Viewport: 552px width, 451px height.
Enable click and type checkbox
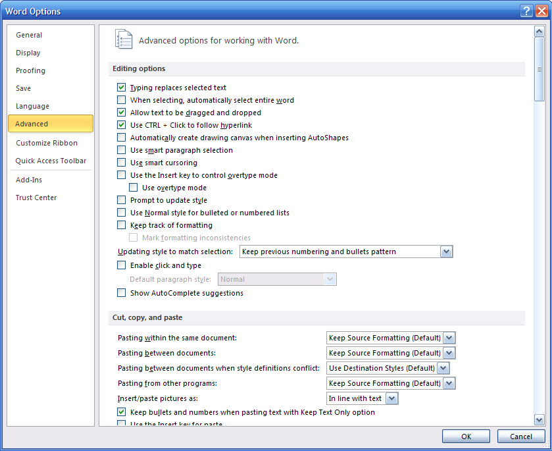[x=122, y=265]
